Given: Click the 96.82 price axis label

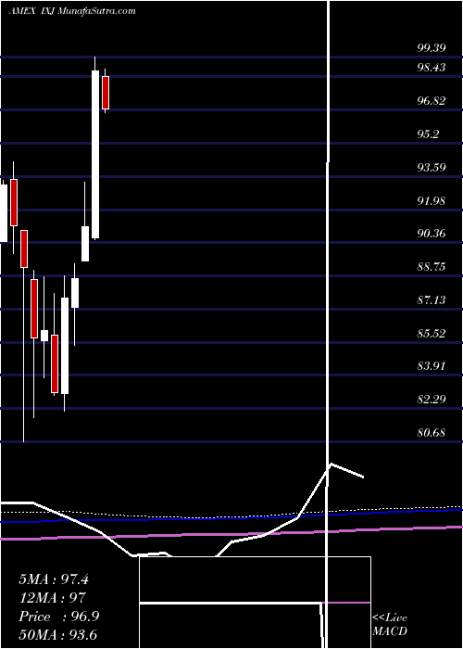Looking at the screenshot, I should tap(432, 100).
